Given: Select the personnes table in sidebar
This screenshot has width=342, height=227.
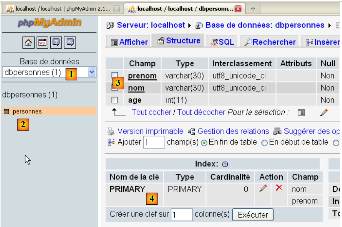Looking at the screenshot, I should tap(27, 111).
